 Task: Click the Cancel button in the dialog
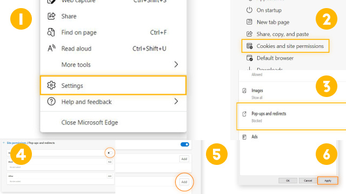coord(308,181)
